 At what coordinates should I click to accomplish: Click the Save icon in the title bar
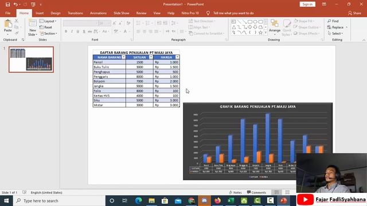(x=7, y=5)
